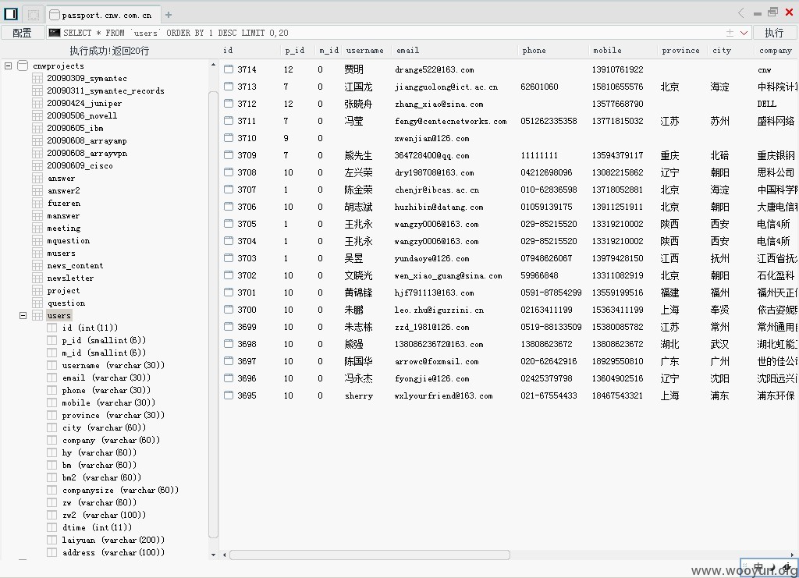799x578 pixels.
Task: Click the plus/minus icon in the query bar
Action: [x=730, y=33]
